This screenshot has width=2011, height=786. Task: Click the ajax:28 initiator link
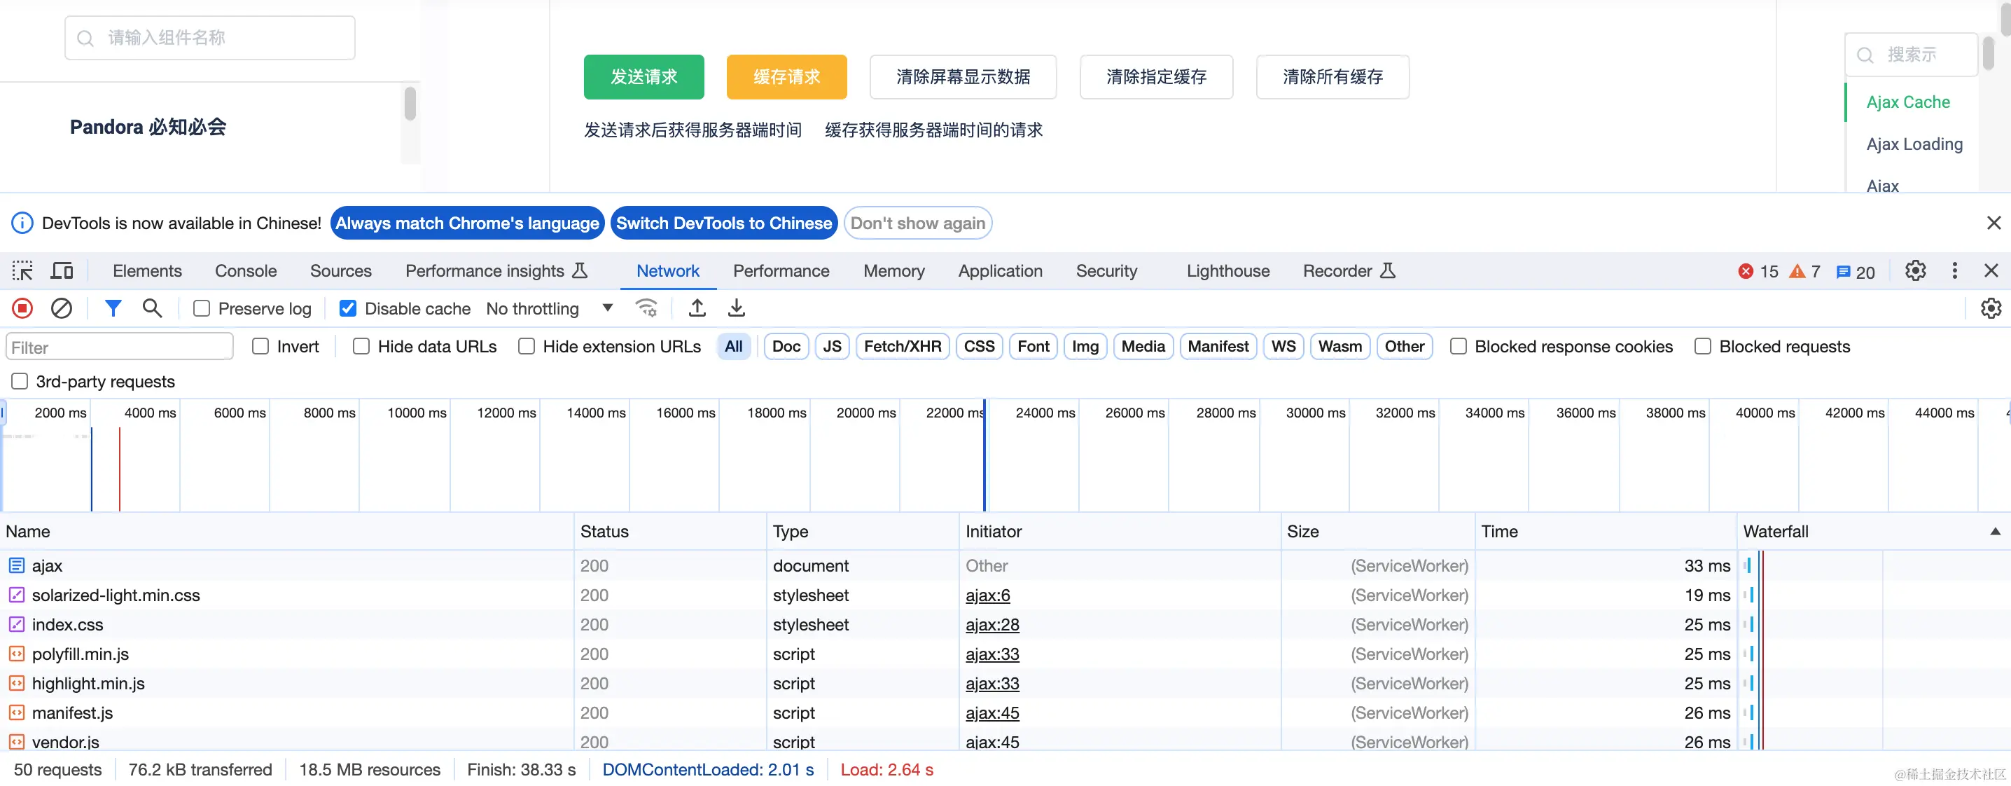click(x=991, y=625)
